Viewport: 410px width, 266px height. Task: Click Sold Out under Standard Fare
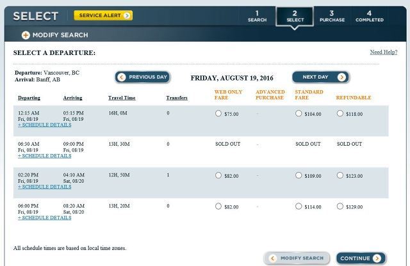point(308,144)
